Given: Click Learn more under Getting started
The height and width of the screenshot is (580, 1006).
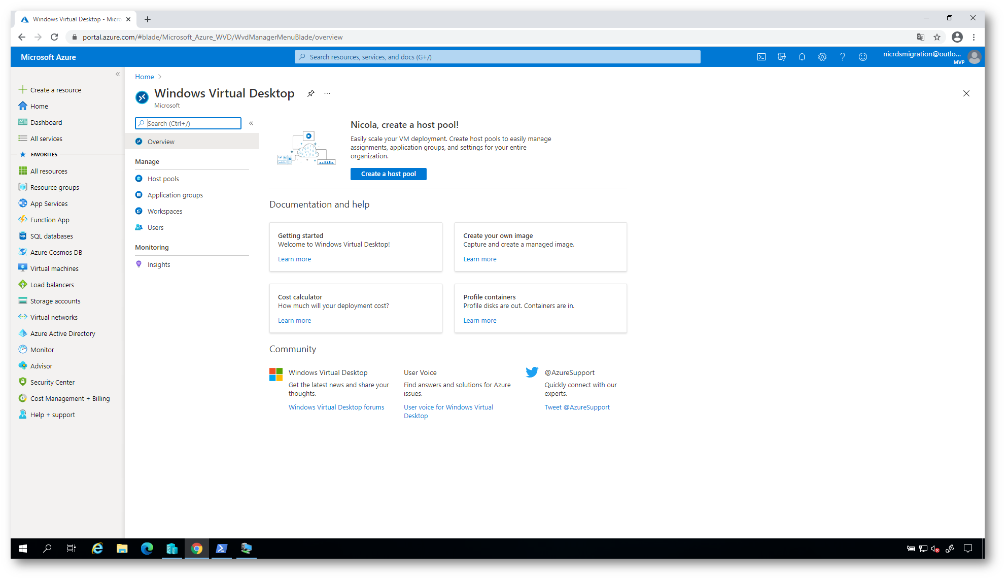Looking at the screenshot, I should tap(294, 259).
